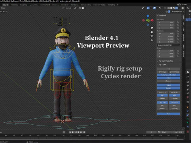Open the Render properties tab icon
Screen dimensions: 191x143
point(187,81)
